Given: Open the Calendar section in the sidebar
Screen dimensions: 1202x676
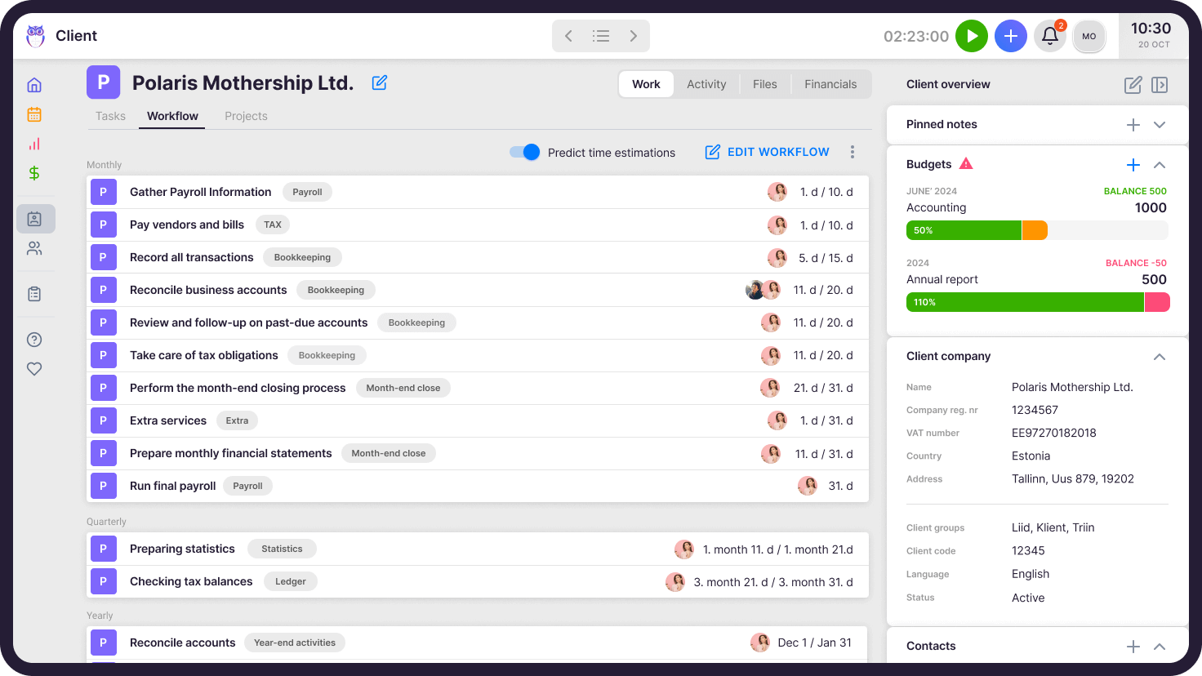Looking at the screenshot, I should point(34,114).
